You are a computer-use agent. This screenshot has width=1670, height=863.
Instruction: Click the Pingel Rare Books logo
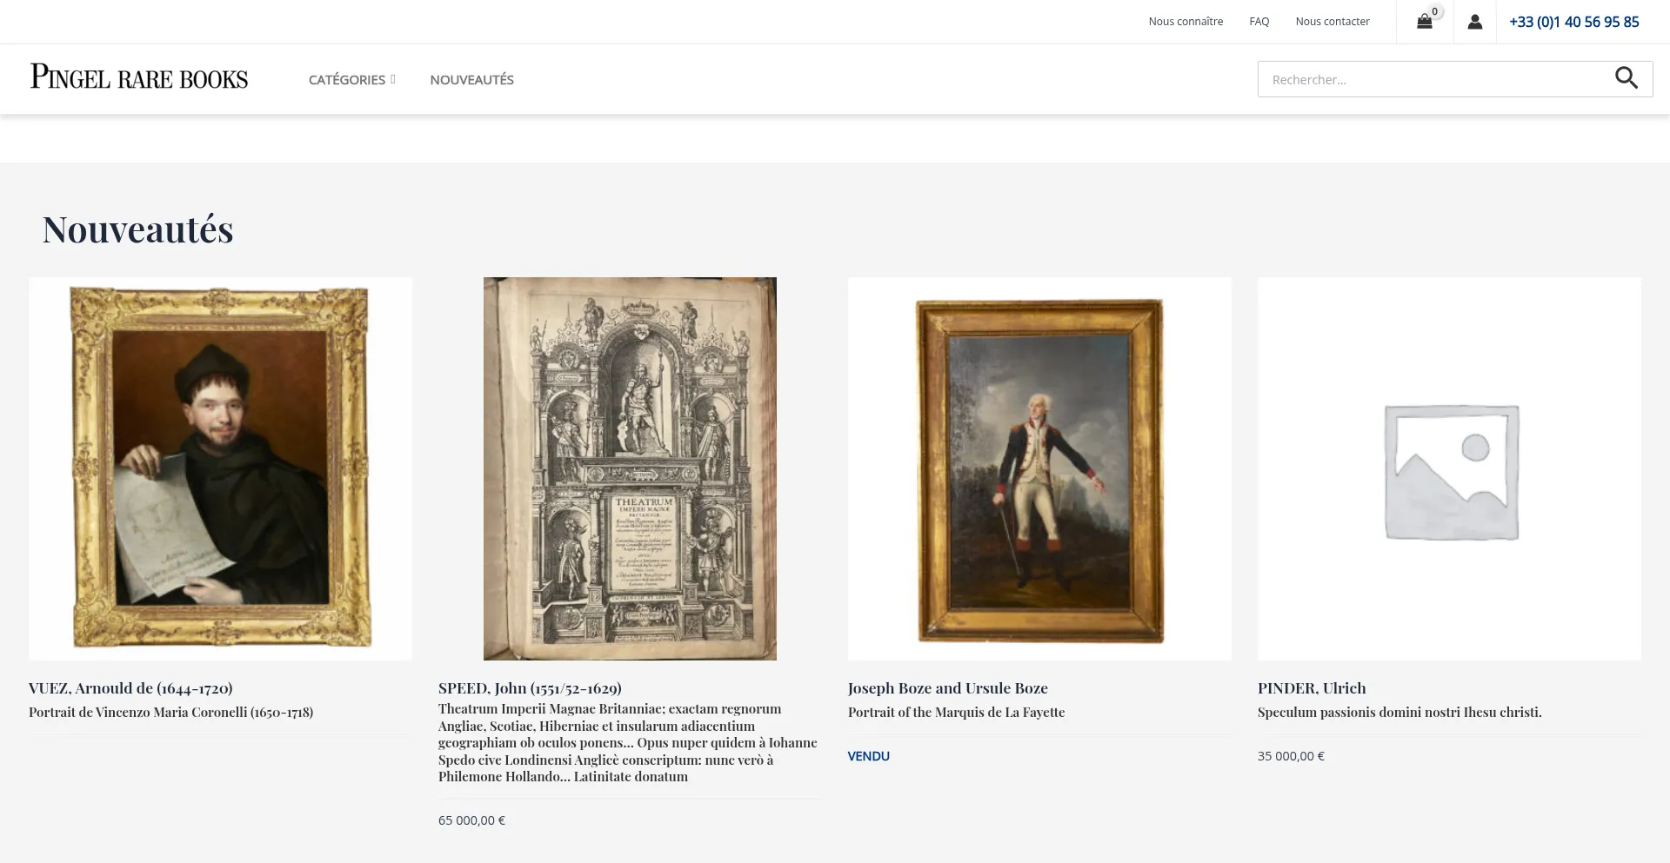[139, 77]
